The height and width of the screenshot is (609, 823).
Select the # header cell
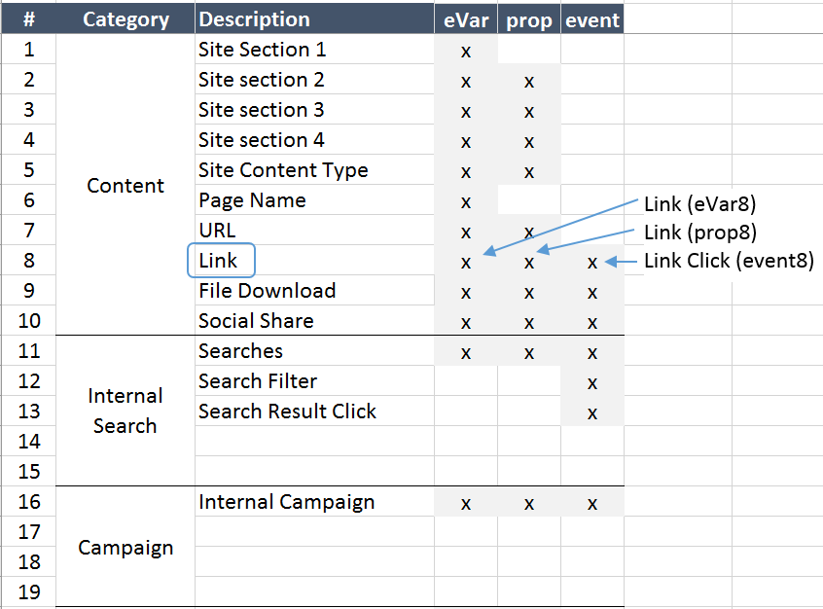(29, 18)
